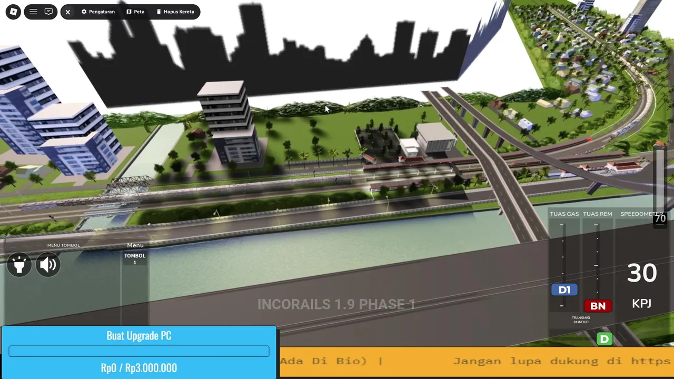
Task: Toggle the horn sound speaker button
Action: click(x=48, y=265)
